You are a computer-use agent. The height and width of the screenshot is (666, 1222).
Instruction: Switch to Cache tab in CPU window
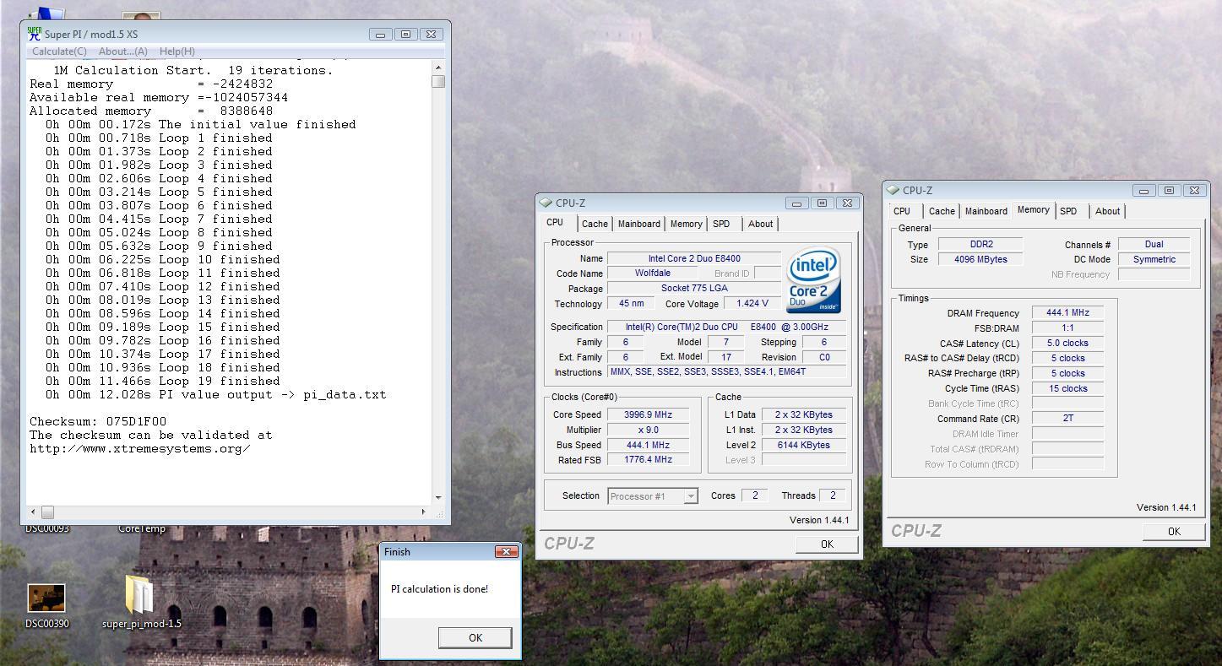click(x=595, y=224)
